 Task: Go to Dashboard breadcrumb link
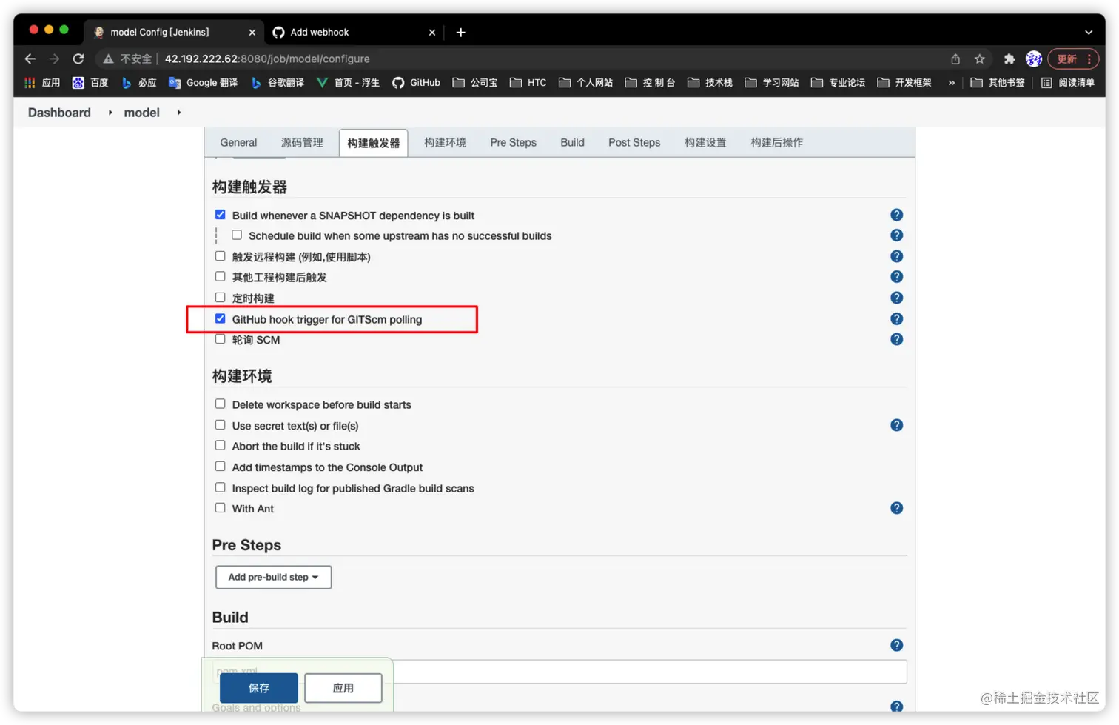coord(59,113)
